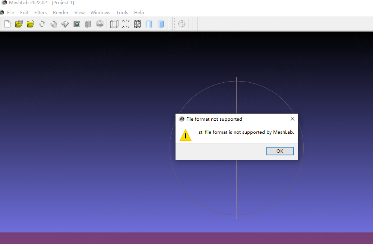Reload the current mesh

pos(42,24)
